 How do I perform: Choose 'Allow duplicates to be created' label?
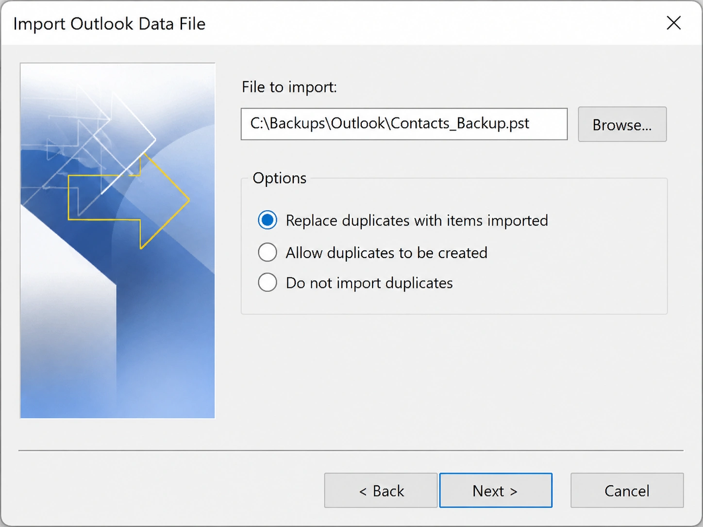click(x=386, y=252)
